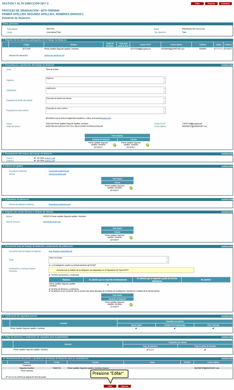Click the Correo Alterno column header in section 1
The height and width of the screenshot is (390, 234).
[176, 44]
